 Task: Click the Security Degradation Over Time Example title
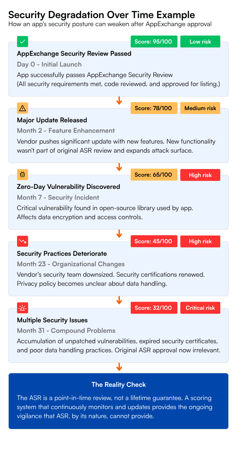pyautogui.click(x=101, y=15)
